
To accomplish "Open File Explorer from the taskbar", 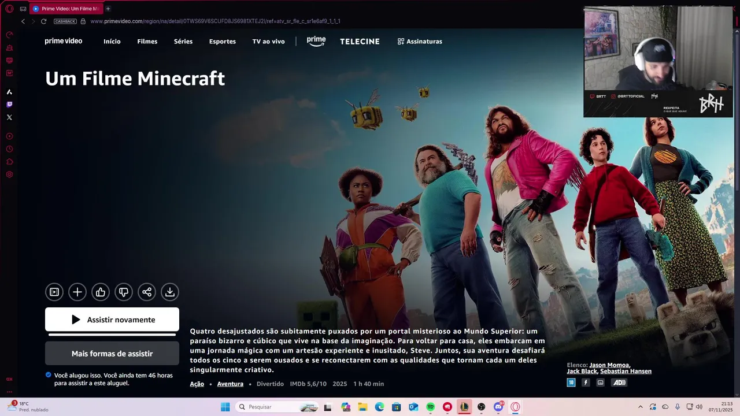I will pyautogui.click(x=362, y=407).
